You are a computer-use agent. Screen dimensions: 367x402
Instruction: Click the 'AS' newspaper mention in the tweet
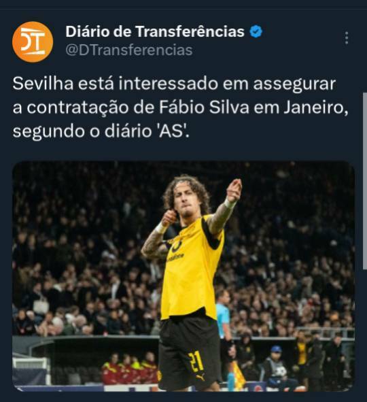pyautogui.click(x=172, y=131)
